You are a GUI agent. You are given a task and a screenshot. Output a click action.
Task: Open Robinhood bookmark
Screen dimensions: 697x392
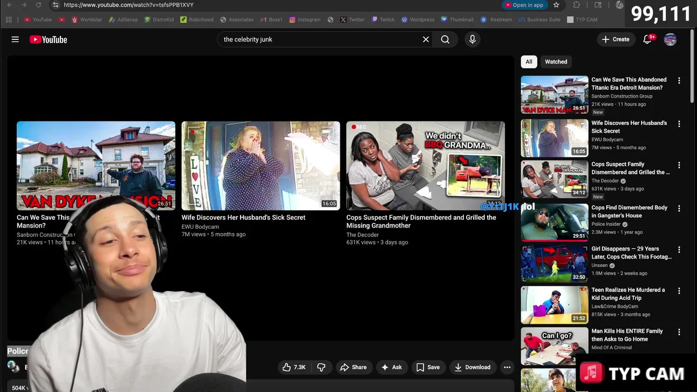197,20
